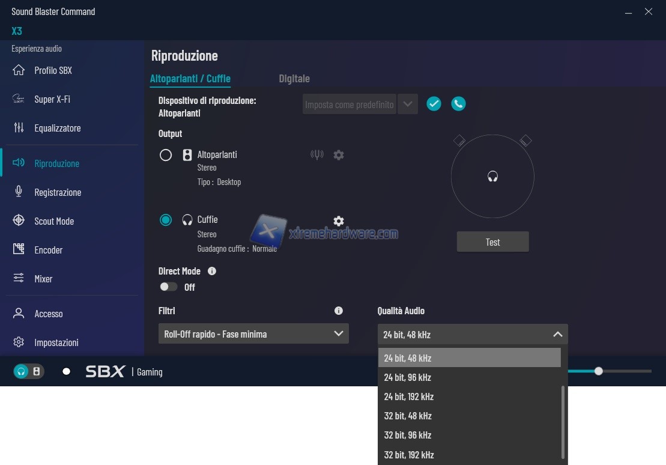Click the teal phone communication device icon
The width and height of the screenshot is (666, 465).
(x=458, y=104)
